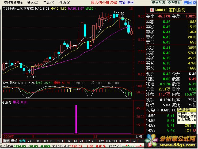The width and height of the screenshot is (198, 149).
Task: Click the 沪深 3194.85 index in status bar
Action: point(16,146)
